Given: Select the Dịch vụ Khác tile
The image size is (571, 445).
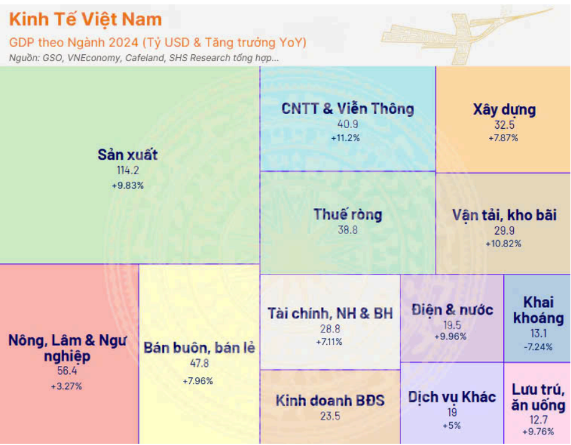Looking at the screenshot, I should [452, 403].
